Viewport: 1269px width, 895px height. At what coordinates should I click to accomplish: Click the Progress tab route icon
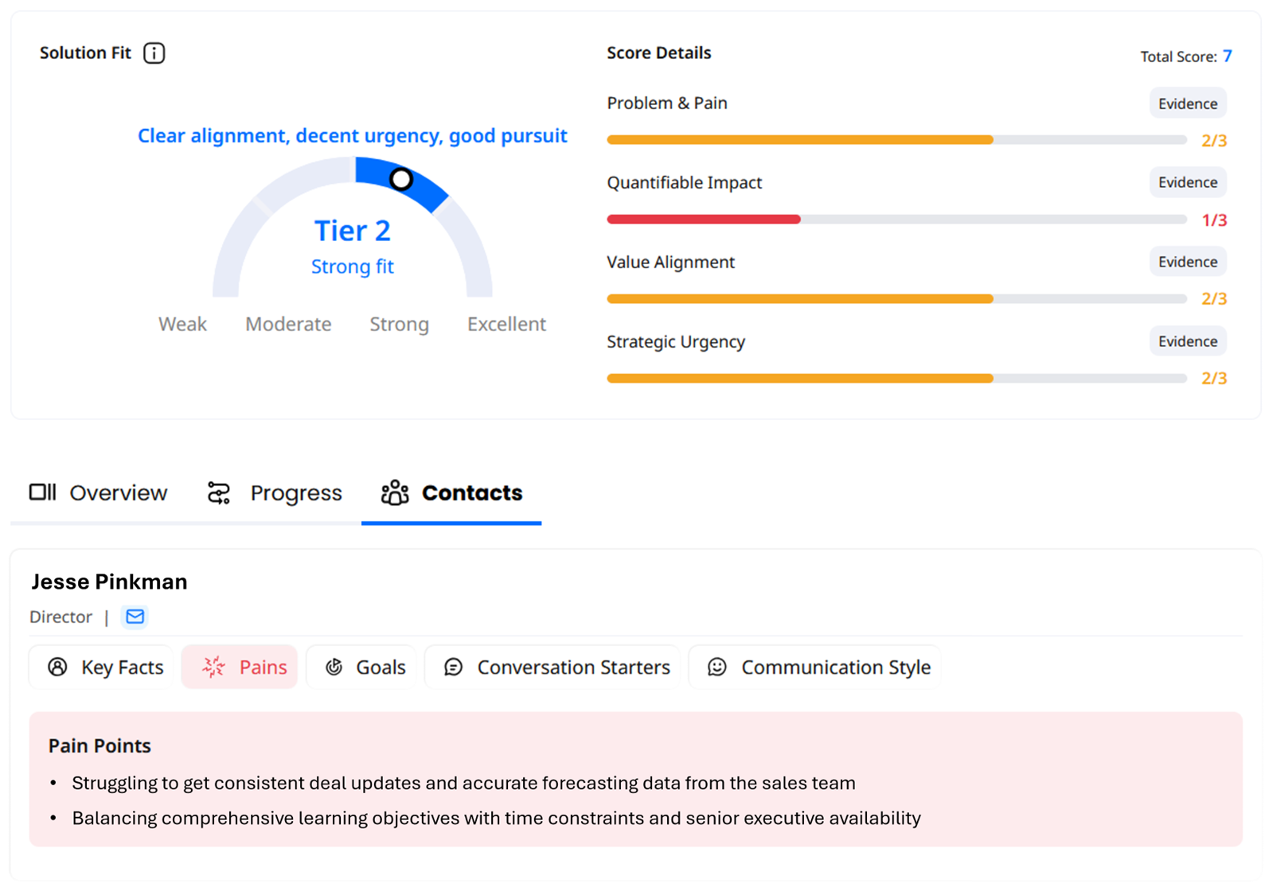point(219,493)
